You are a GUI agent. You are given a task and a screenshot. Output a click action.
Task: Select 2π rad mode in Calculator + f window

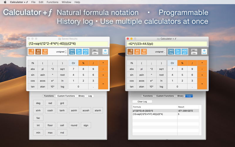tap(178, 52)
